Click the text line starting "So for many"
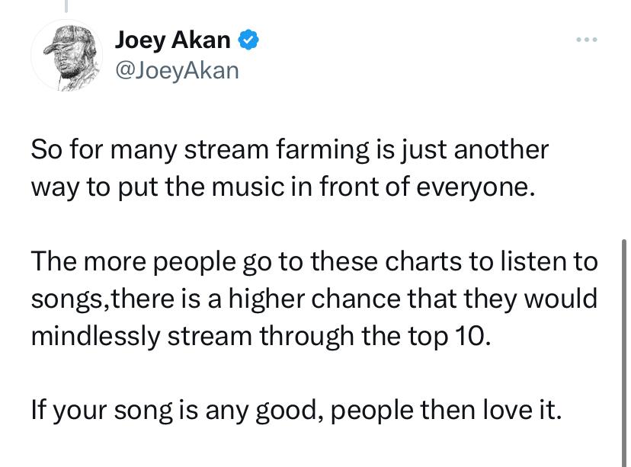Image resolution: width=631 pixels, height=467 pixels. coord(290,150)
